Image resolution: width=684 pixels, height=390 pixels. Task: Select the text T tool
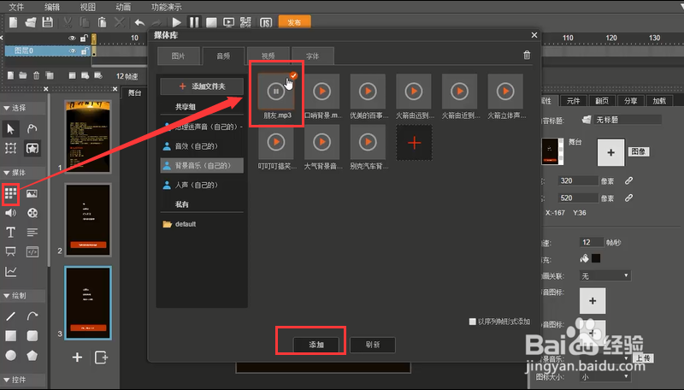point(10,232)
